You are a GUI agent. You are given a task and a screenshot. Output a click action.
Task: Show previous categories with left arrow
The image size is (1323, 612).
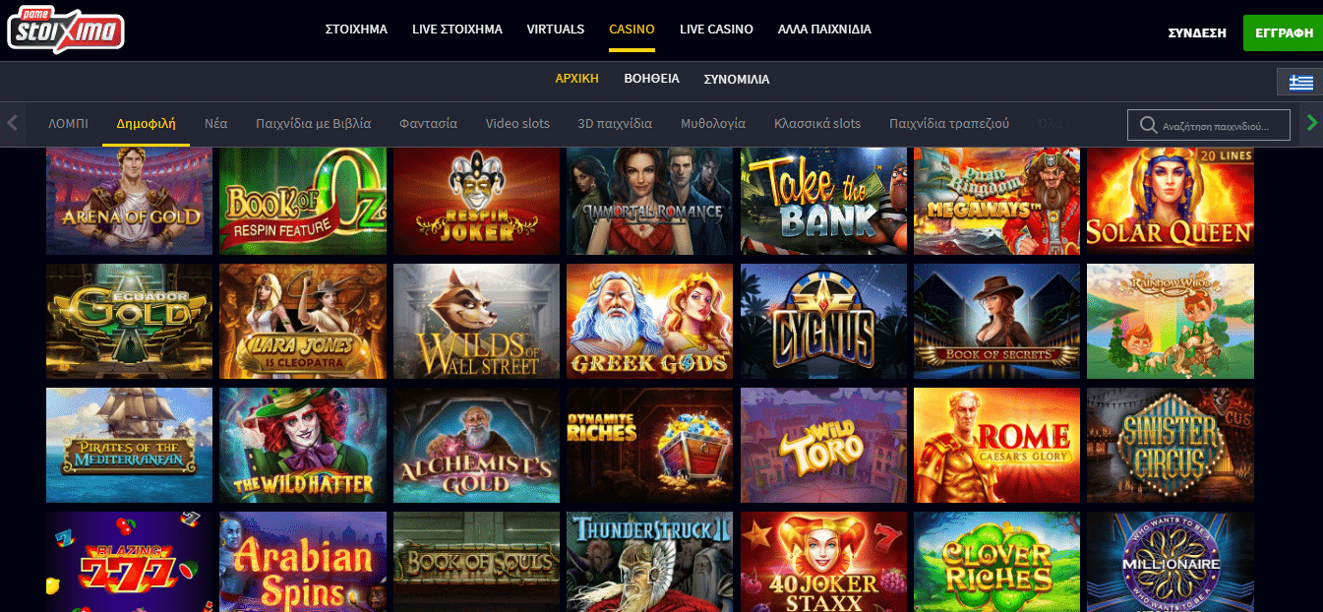click(13, 123)
